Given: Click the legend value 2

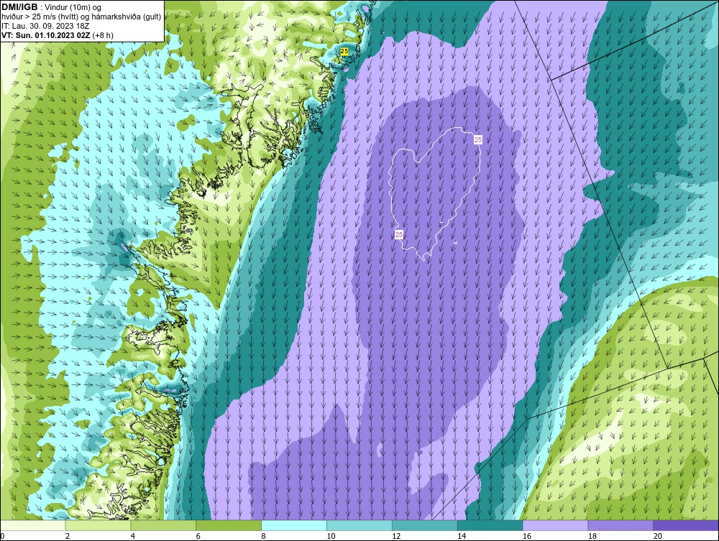Looking at the screenshot, I should (x=68, y=536).
